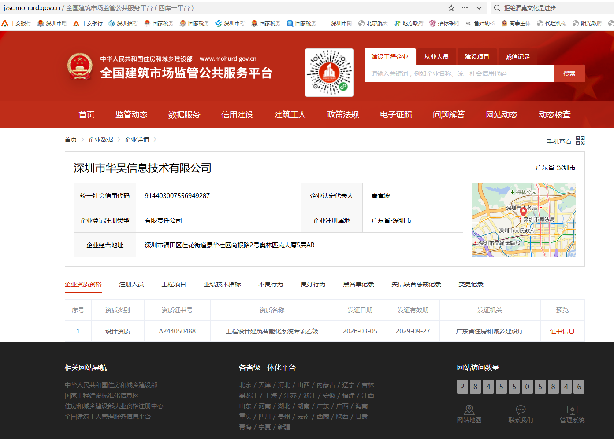Open 国家工程建设标准化信息网 footer link
The image size is (614, 439).
pos(102,395)
